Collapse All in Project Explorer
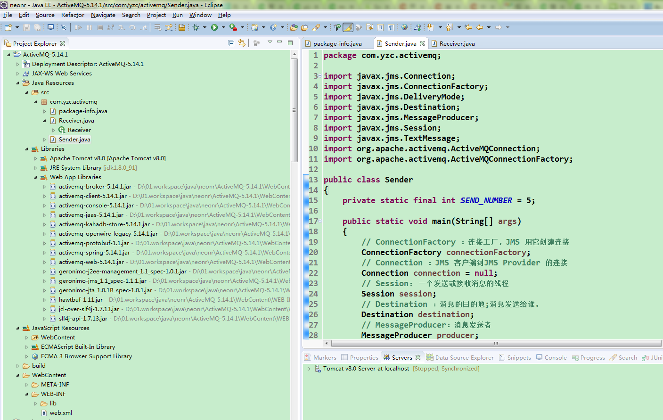This screenshot has height=420, width=663. [231, 43]
